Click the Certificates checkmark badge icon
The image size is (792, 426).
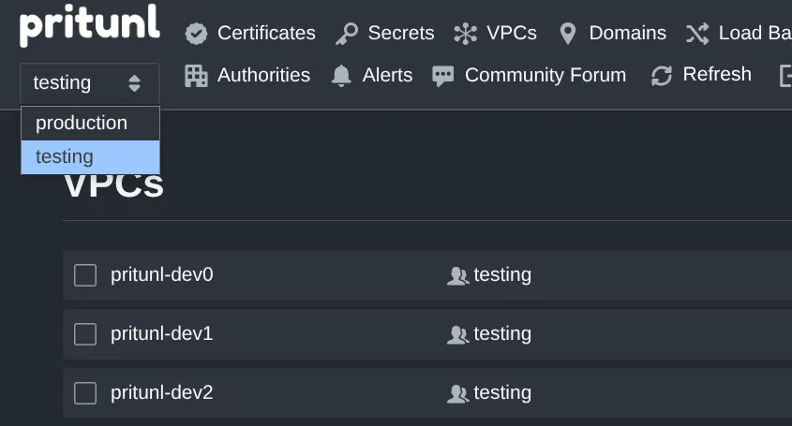click(x=196, y=34)
